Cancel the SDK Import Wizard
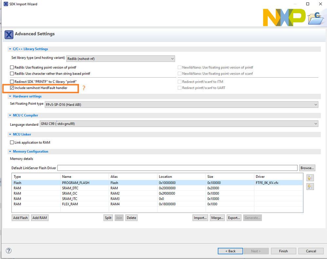This screenshot has height=259, width=327. point(311,251)
